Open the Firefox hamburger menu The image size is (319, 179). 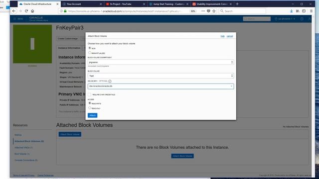coord(311,11)
